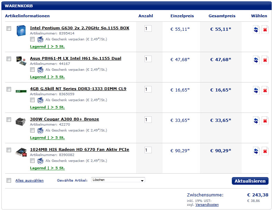272x213 pixels.
Task: Click the Zwischensumme € 243,38 amount
Action: [x=257, y=195]
